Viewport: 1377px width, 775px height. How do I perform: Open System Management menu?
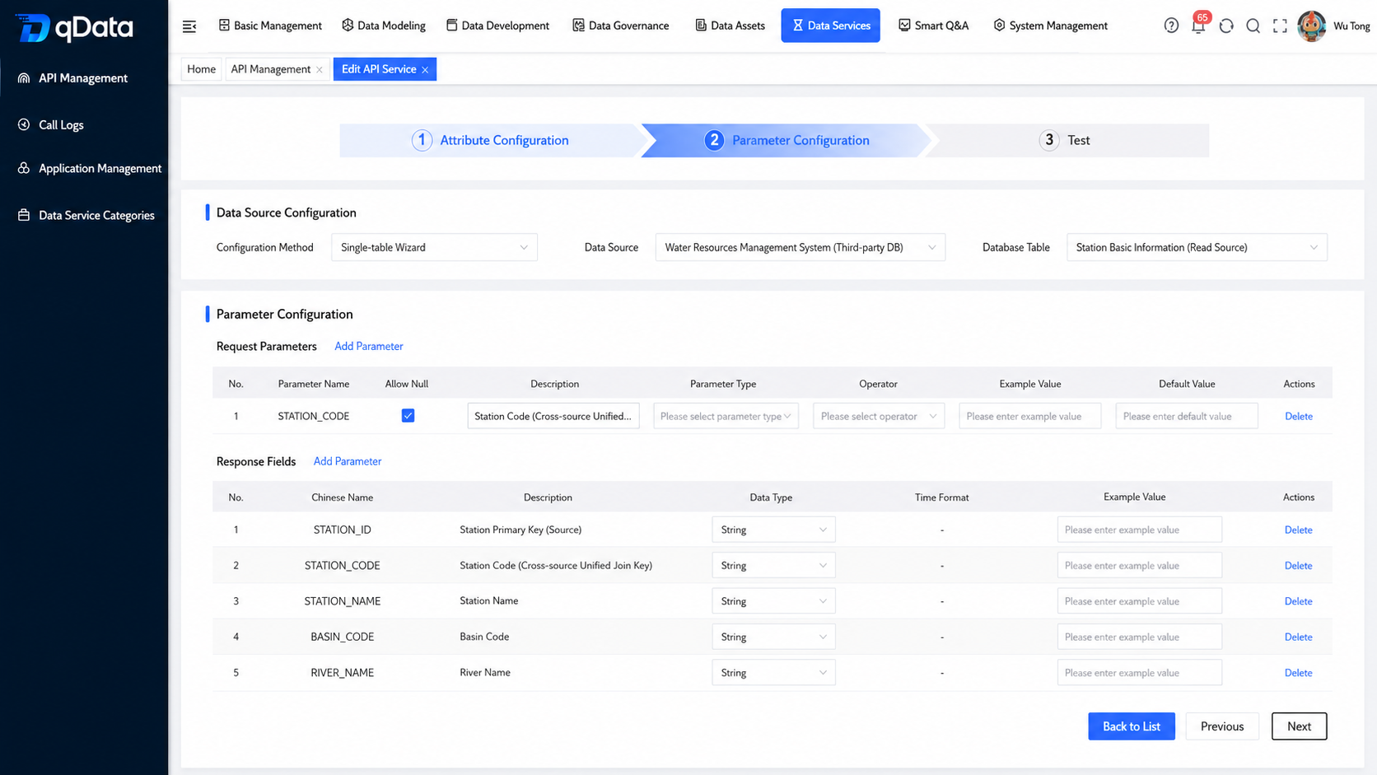pyautogui.click(x=1050, y=26)
